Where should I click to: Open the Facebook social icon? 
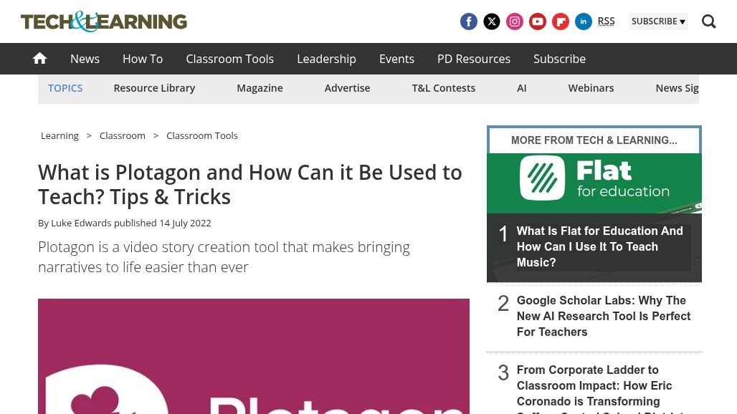pyautogui.click(x=469, y=21)
